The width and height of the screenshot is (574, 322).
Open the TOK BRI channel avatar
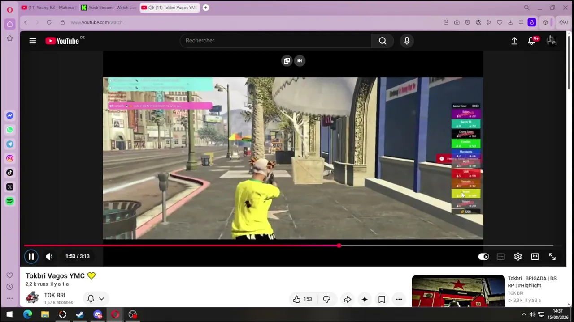pyautogui.click(x=32, y=298)
